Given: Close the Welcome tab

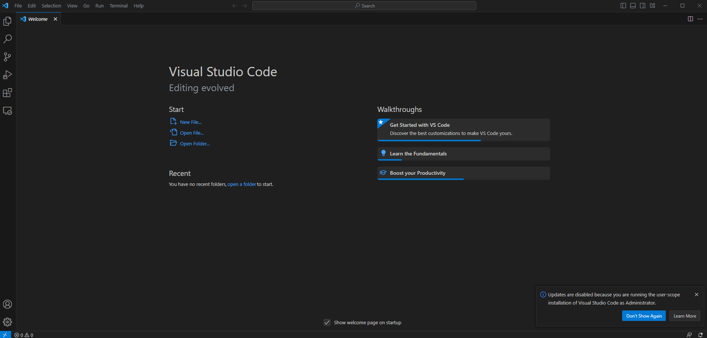Looking at the screenshot, I should pyautogui.click(x=55, y=19).
